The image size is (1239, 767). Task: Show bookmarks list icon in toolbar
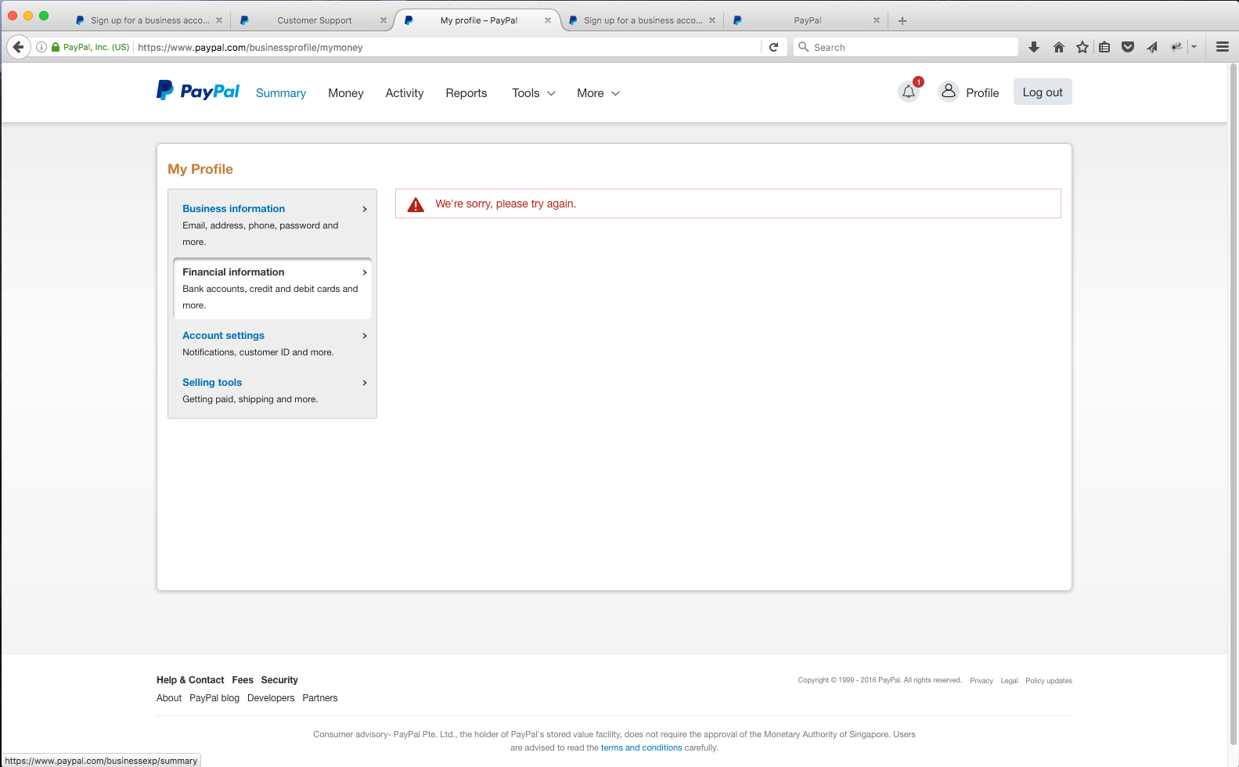tap(1104, 47)
